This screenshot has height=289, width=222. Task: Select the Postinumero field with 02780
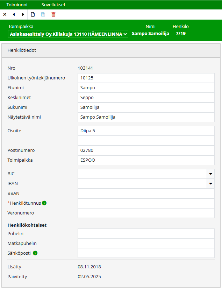146,150
